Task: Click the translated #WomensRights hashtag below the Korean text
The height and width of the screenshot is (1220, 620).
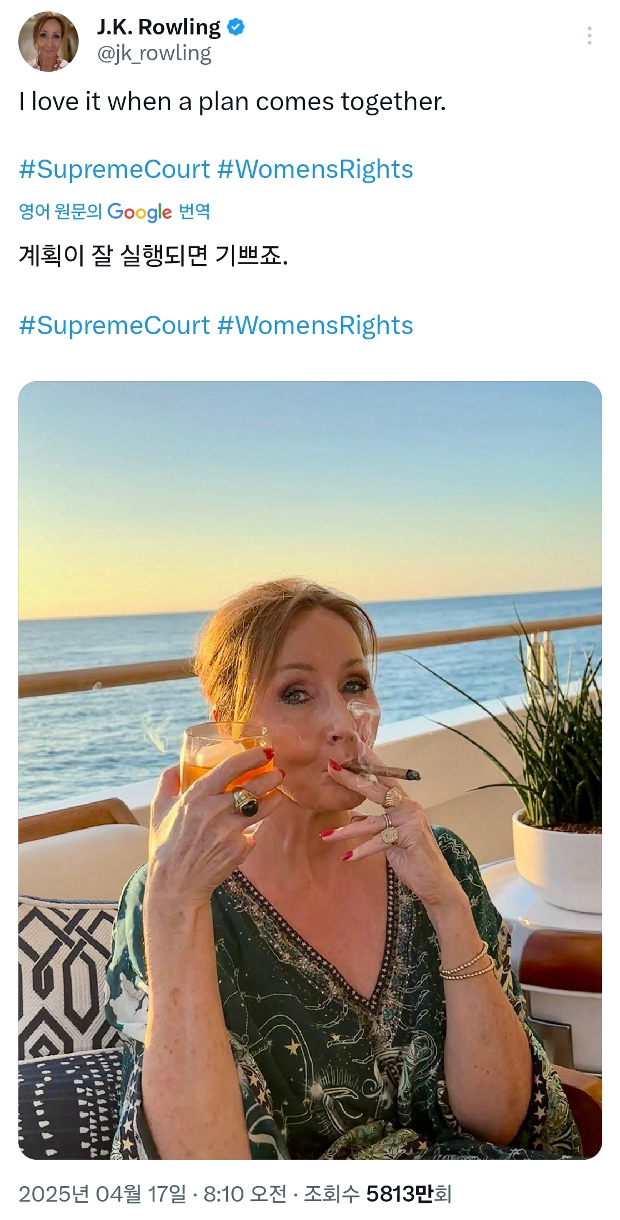Action: (315, 326)
